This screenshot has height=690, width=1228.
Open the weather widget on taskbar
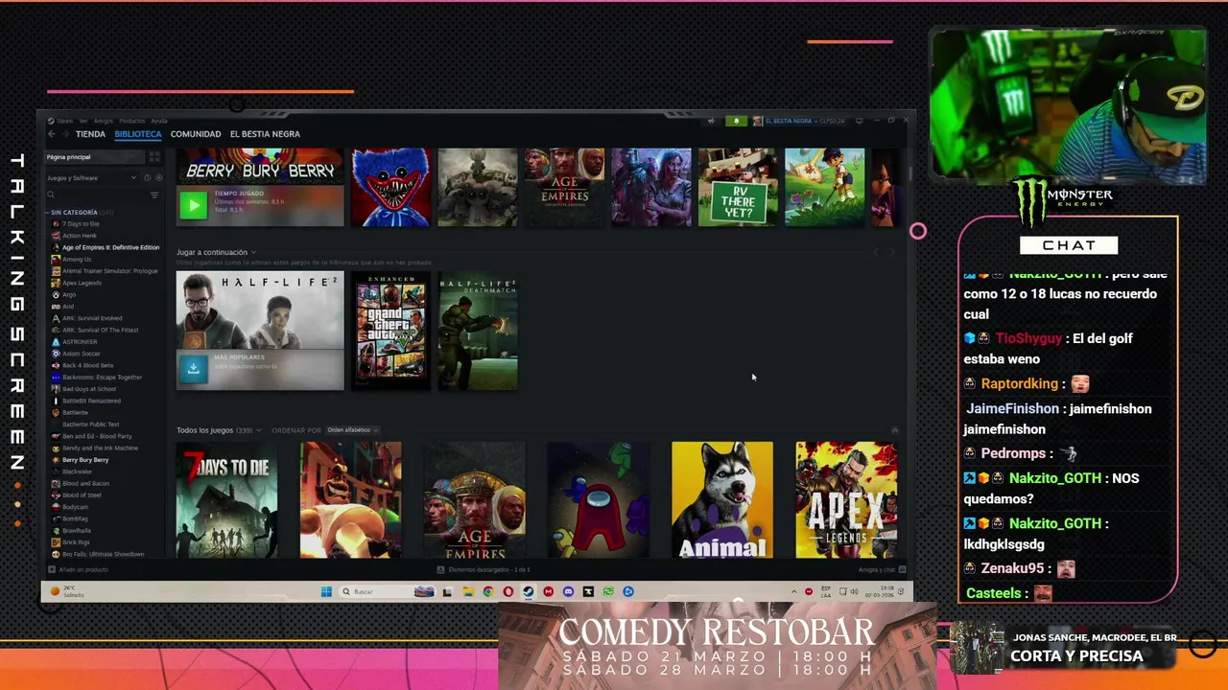69,591
